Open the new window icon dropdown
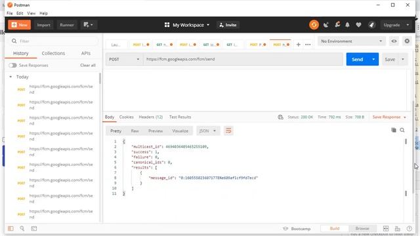 tap(88, 25)
